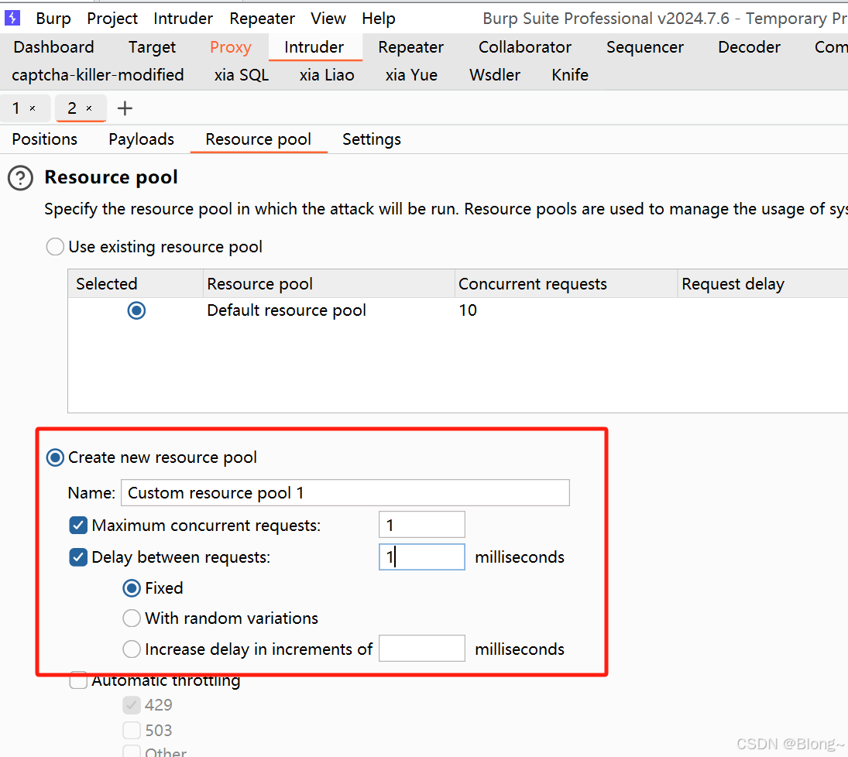Open the Resource pool help icon
The height and width of the screenshot is (757, 848).
point(21,178)
